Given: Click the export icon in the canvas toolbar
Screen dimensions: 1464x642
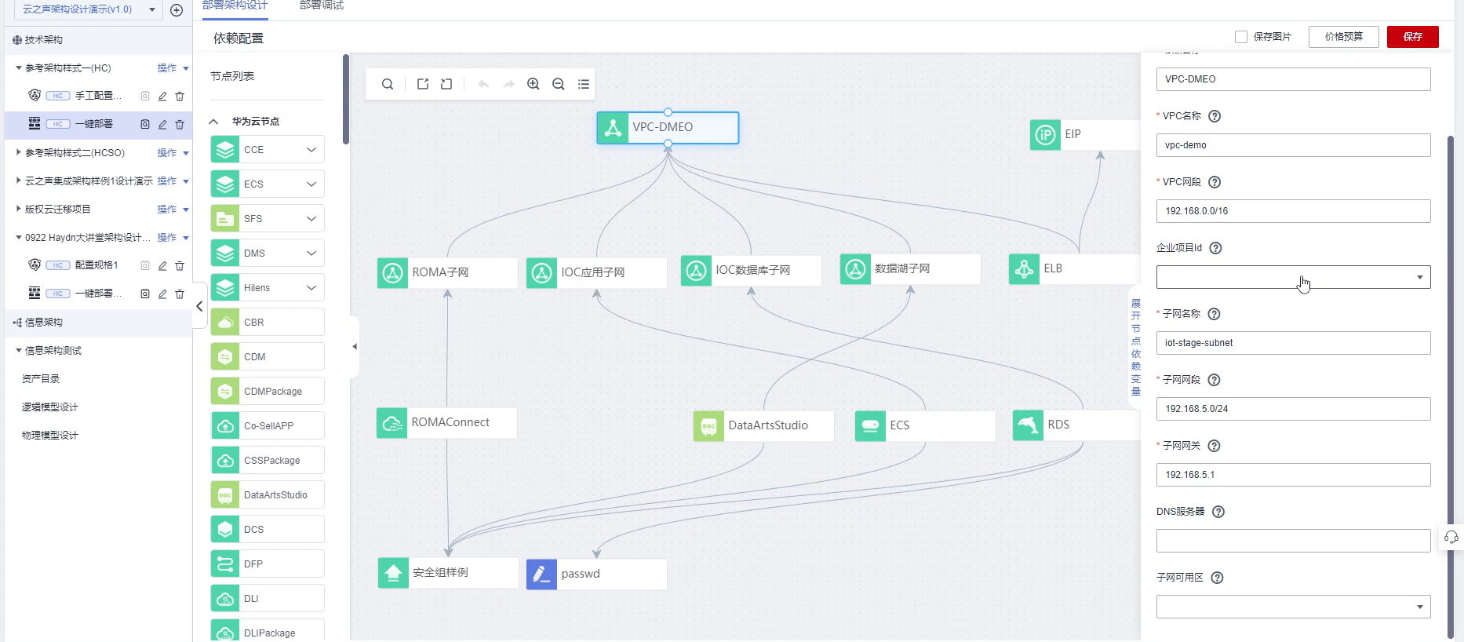Looking at the screenshot, I should click(423, 84).
